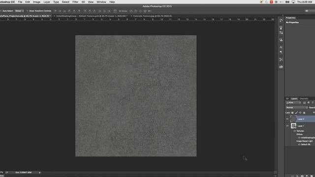Toggle visibility of InitialShadingGroup texture

pos(299,138)
